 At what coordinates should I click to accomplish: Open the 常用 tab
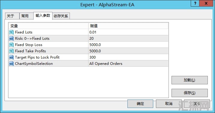point(26,16)
